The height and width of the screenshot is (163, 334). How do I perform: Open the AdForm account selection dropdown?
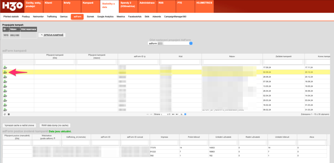click(170, 43)
